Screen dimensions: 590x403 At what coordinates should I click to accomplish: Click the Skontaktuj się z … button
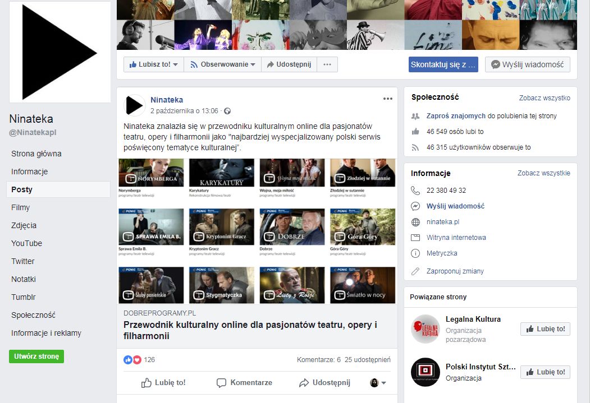pos(443,64)
